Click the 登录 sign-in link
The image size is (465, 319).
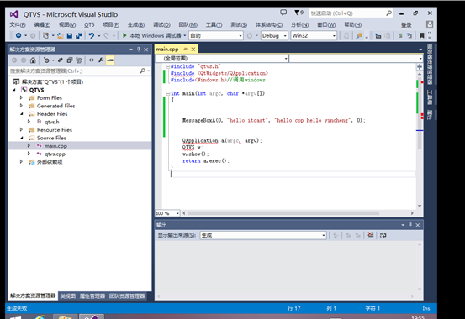[x=406, y=25]
